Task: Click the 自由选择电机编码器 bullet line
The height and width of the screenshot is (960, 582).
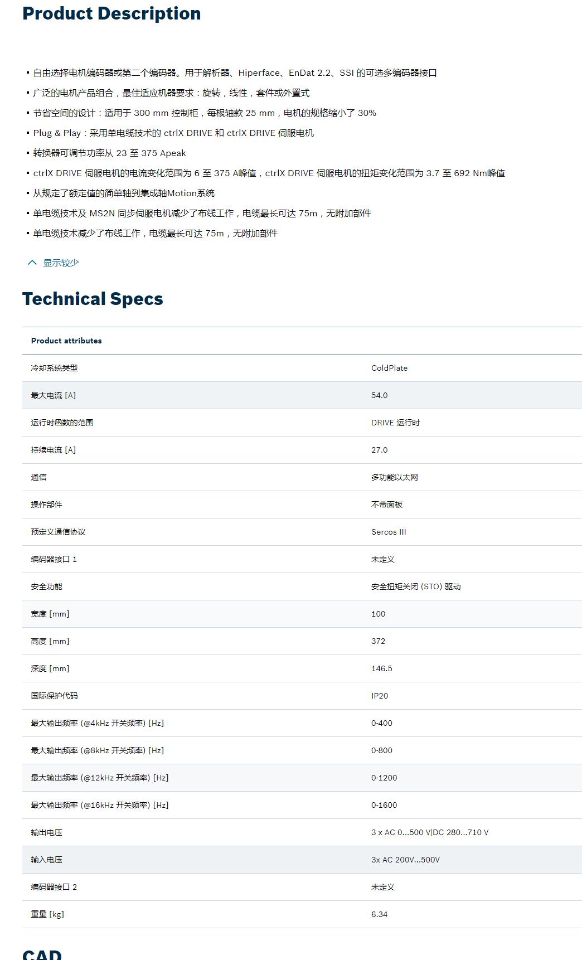Action: tap(235, 72)
